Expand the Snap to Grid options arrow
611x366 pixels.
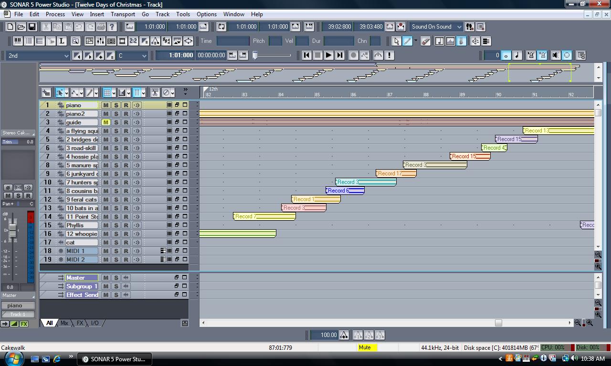tap(114, 92)
